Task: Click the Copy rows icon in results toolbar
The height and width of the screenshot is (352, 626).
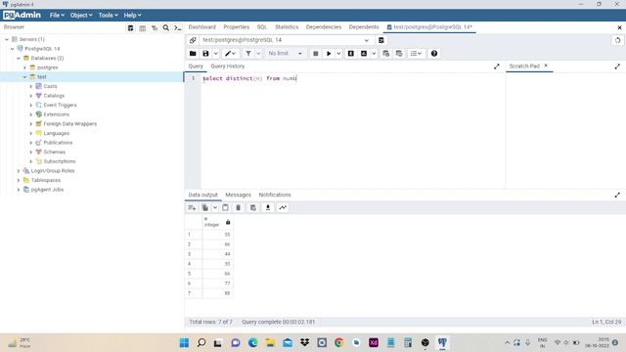Action: (x=204, y=207)
